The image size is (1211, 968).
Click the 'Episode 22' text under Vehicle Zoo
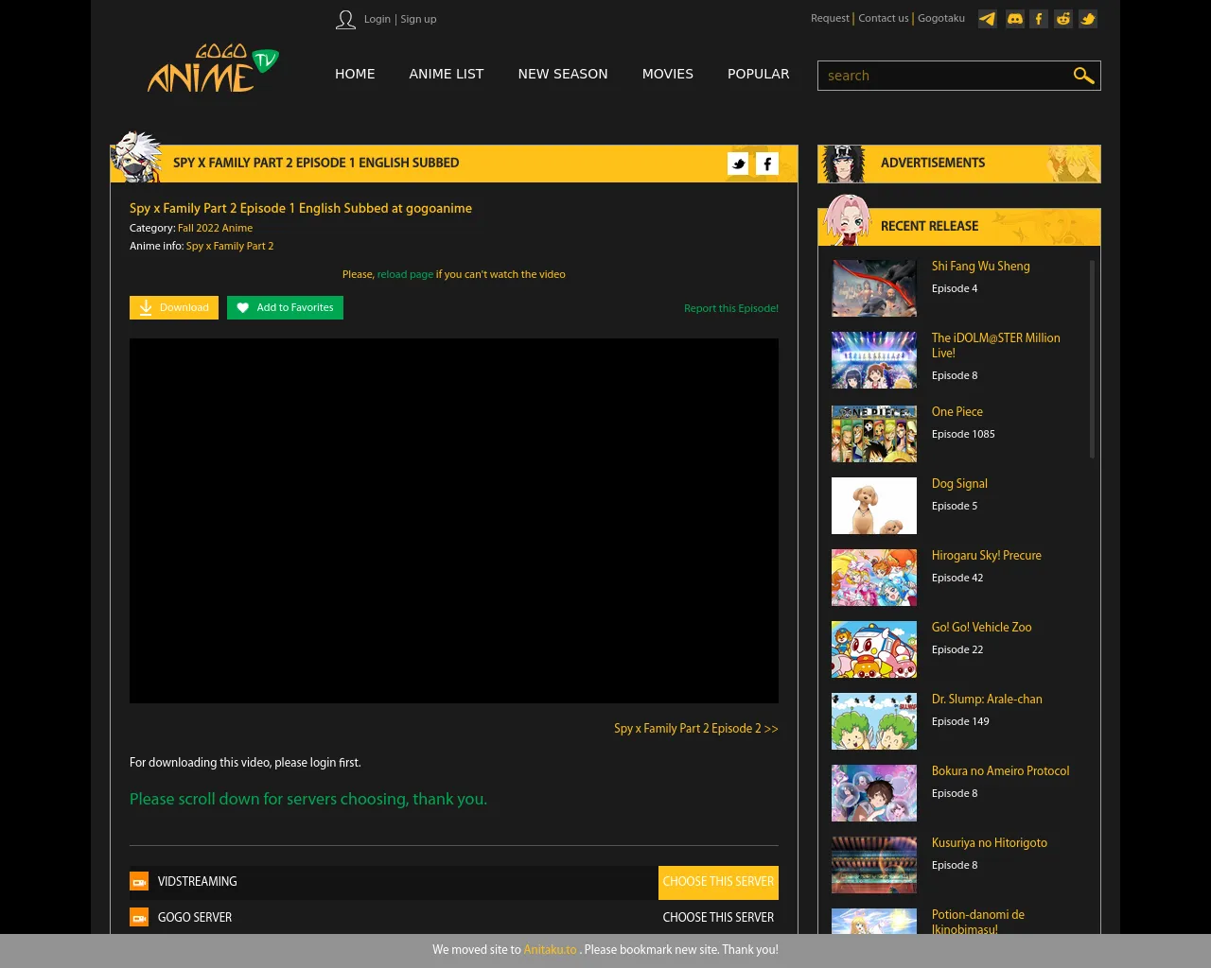pos(957,650)
